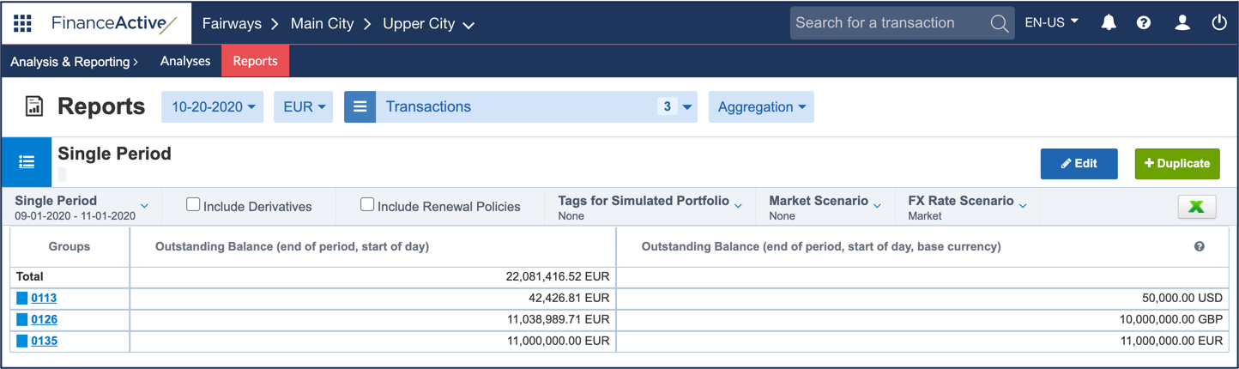Click the search magnifier icon
1239x369 pixels.
999,24
